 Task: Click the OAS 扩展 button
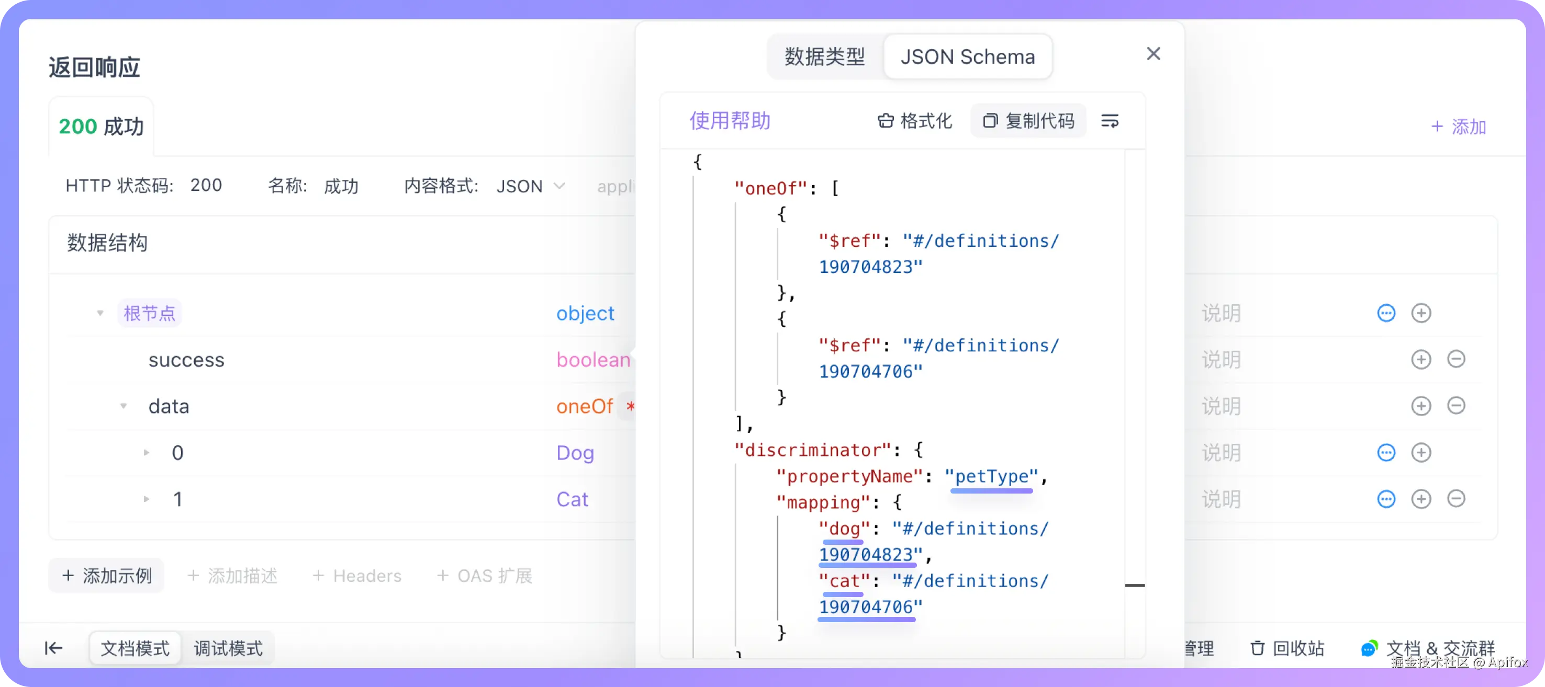coord(484,576)
